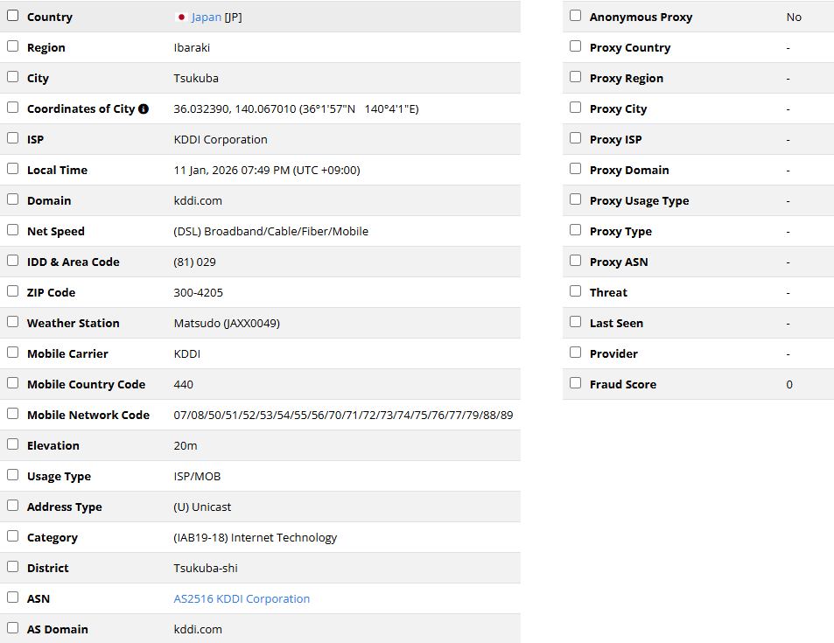Check the Anonymous Proxy checkbox
The height and width of the screenshot is (643, 834).
tap(575, 16)
